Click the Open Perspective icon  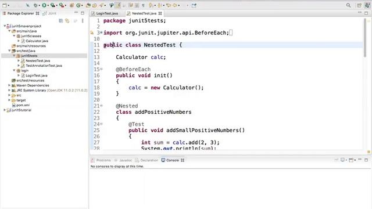click(359, 5)
